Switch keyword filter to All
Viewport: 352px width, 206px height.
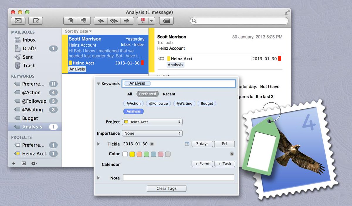(129, 94)
